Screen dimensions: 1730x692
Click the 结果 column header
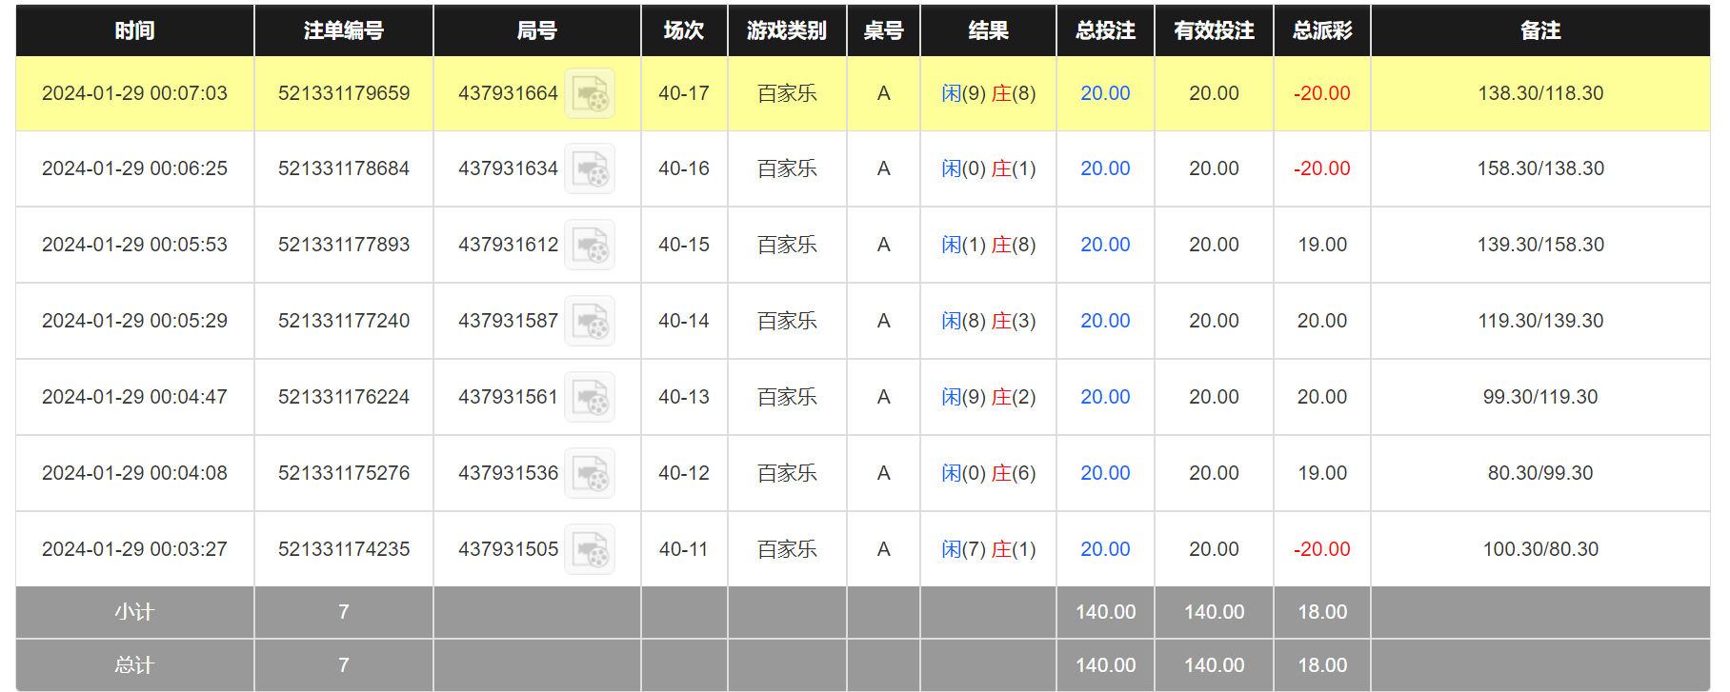coord(988,30)
